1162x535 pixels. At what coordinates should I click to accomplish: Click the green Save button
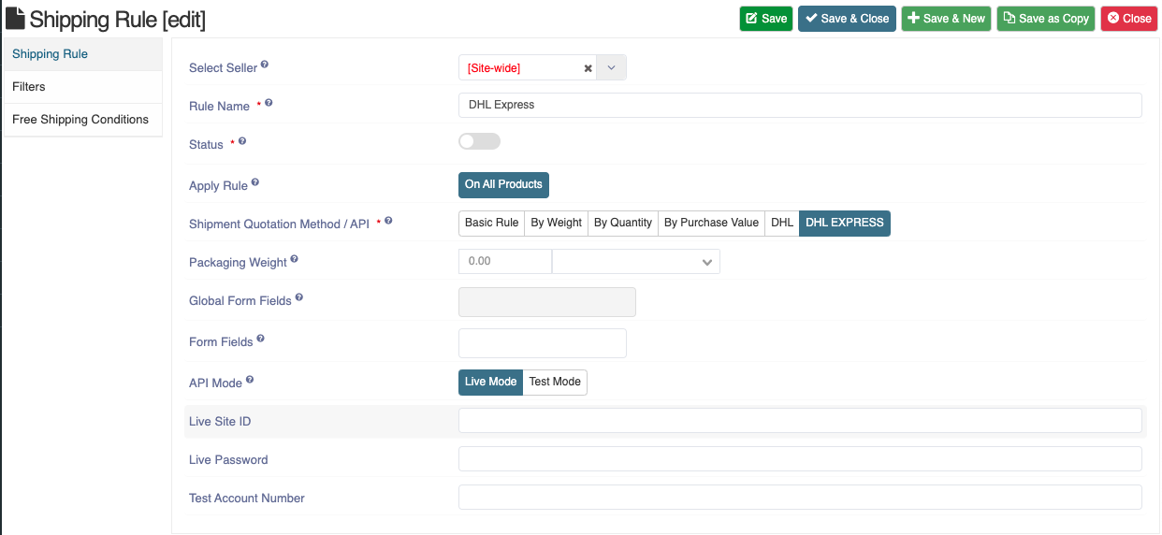(x=766, y=19)
